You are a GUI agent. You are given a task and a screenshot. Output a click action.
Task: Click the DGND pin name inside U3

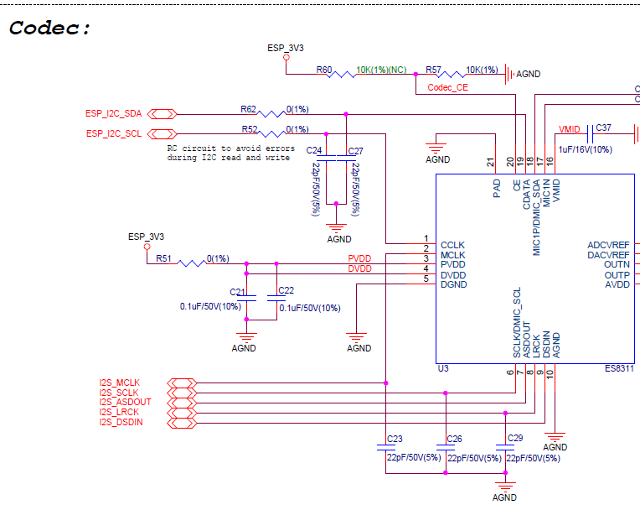pos(454,284)
